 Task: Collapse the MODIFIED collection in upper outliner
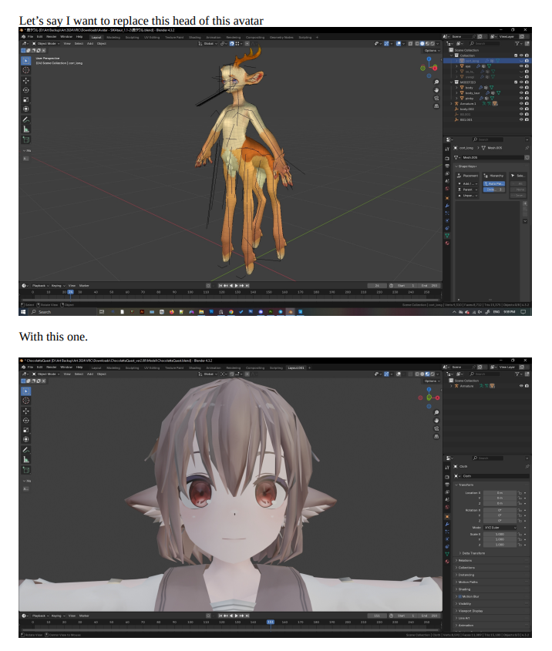point(452,82)
